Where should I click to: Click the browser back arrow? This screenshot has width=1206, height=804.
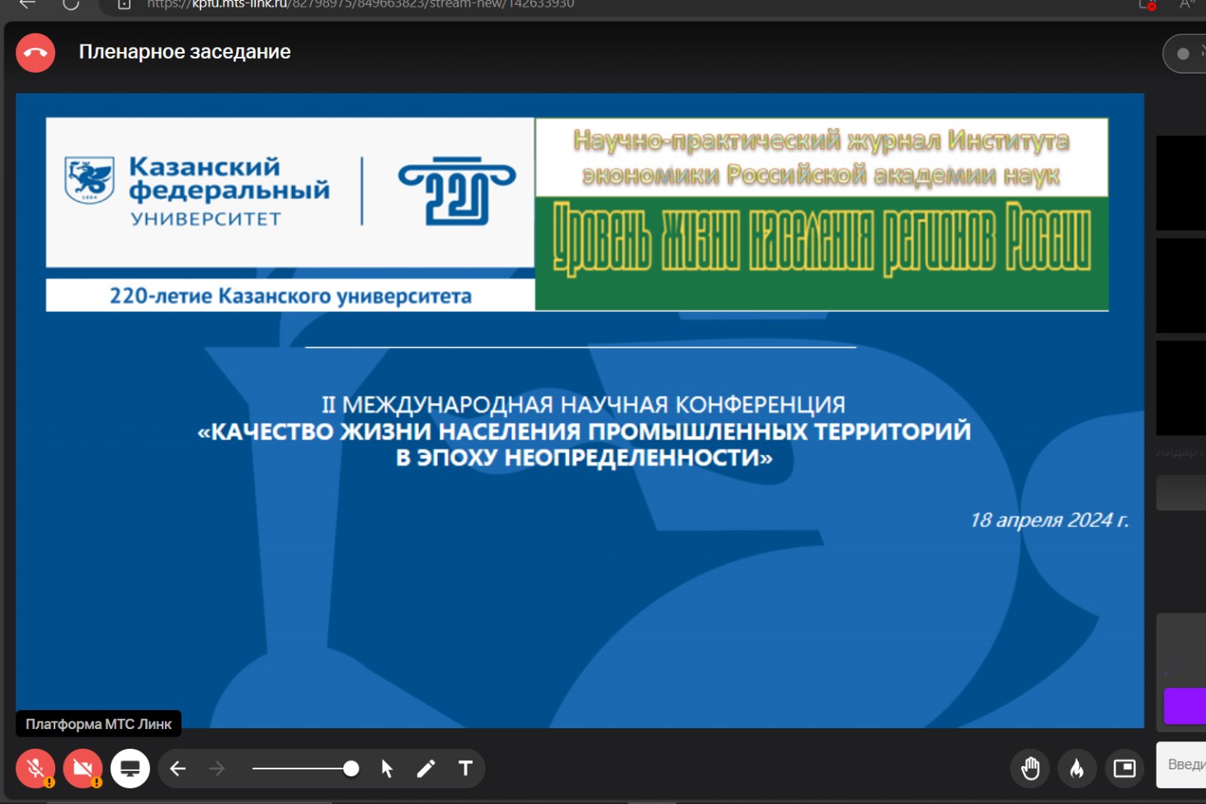pos(27,4)
